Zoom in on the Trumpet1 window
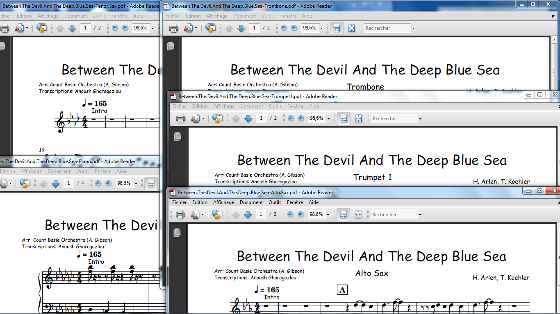The image size is (560, 314). click(x=301, y=119)
